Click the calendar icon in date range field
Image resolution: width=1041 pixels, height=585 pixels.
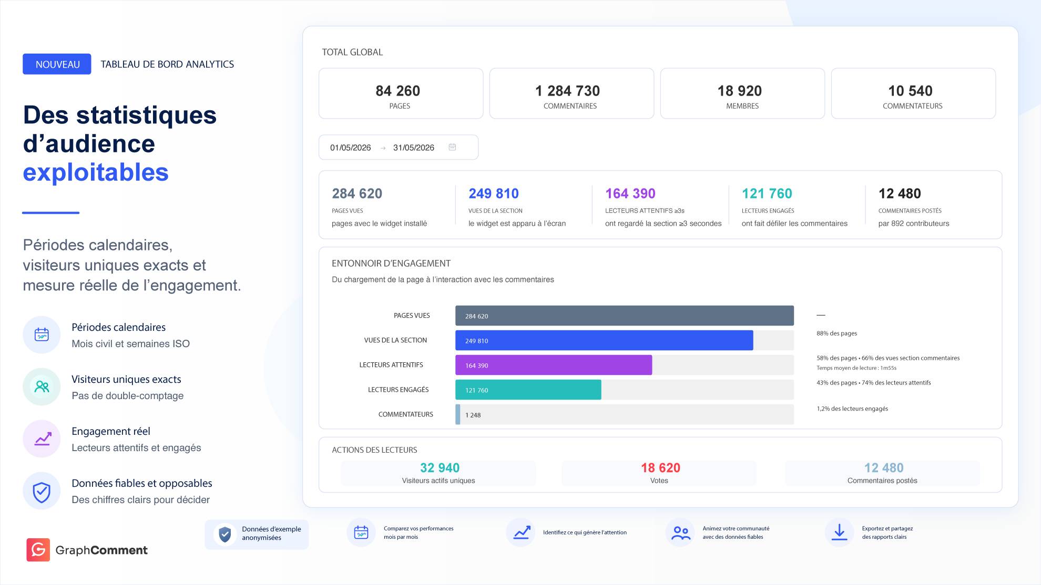452,147
